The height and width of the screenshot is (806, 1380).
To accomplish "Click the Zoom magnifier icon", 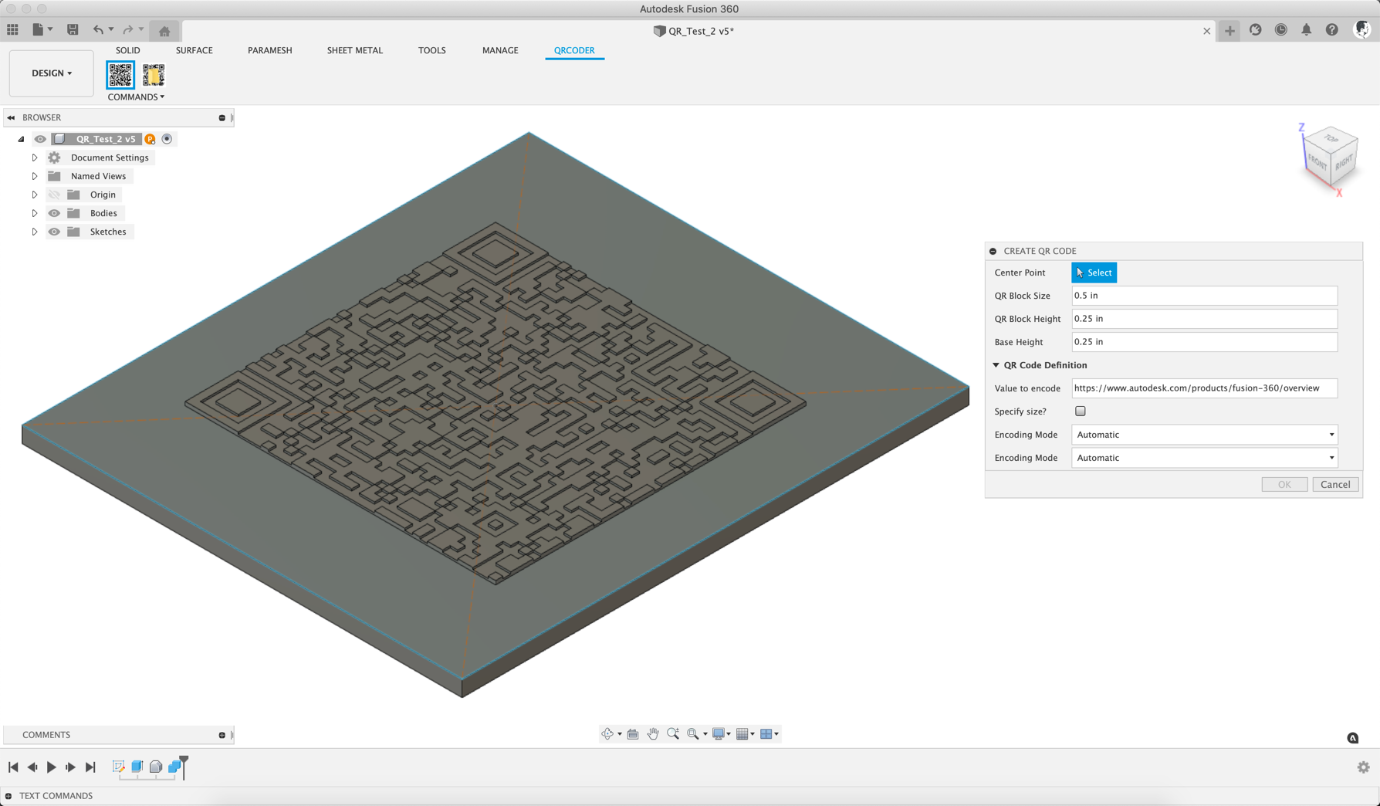I will pos(673,733).
